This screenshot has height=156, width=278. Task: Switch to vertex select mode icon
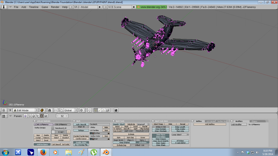96,110
